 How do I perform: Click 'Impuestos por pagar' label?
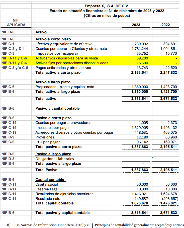point(53,128)
